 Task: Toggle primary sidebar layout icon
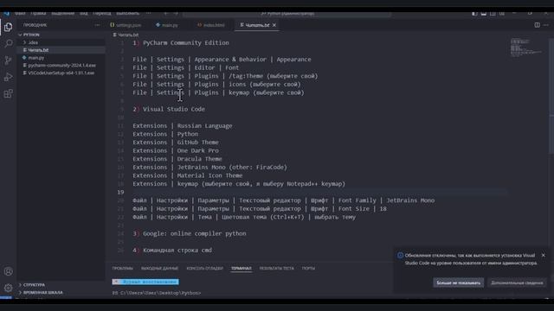[475, 14]
